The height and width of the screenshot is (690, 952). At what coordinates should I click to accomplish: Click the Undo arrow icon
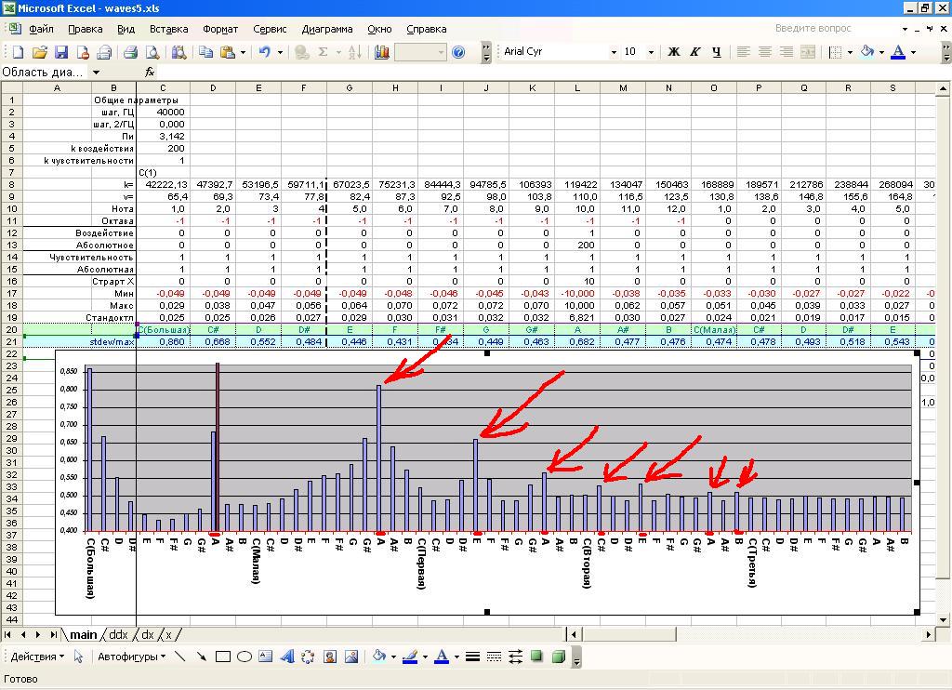(265, 52)
